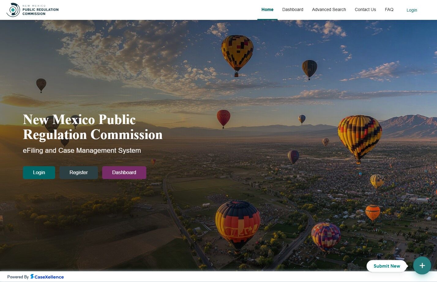
Task: Click the CaseXellence logo icon in footer
Action: pos(32,277)
